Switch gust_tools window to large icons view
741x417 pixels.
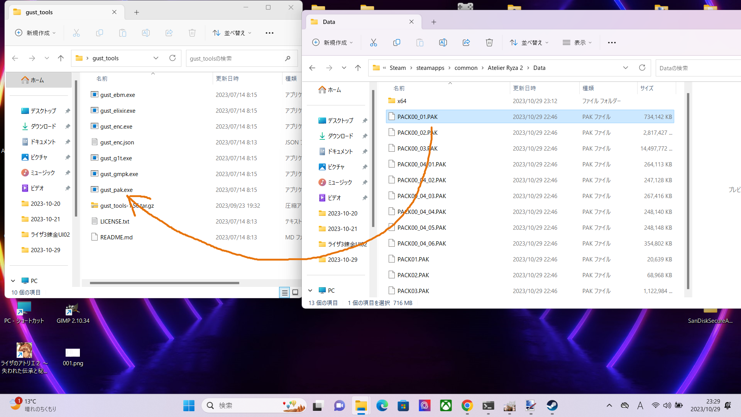tap(295, 292)
